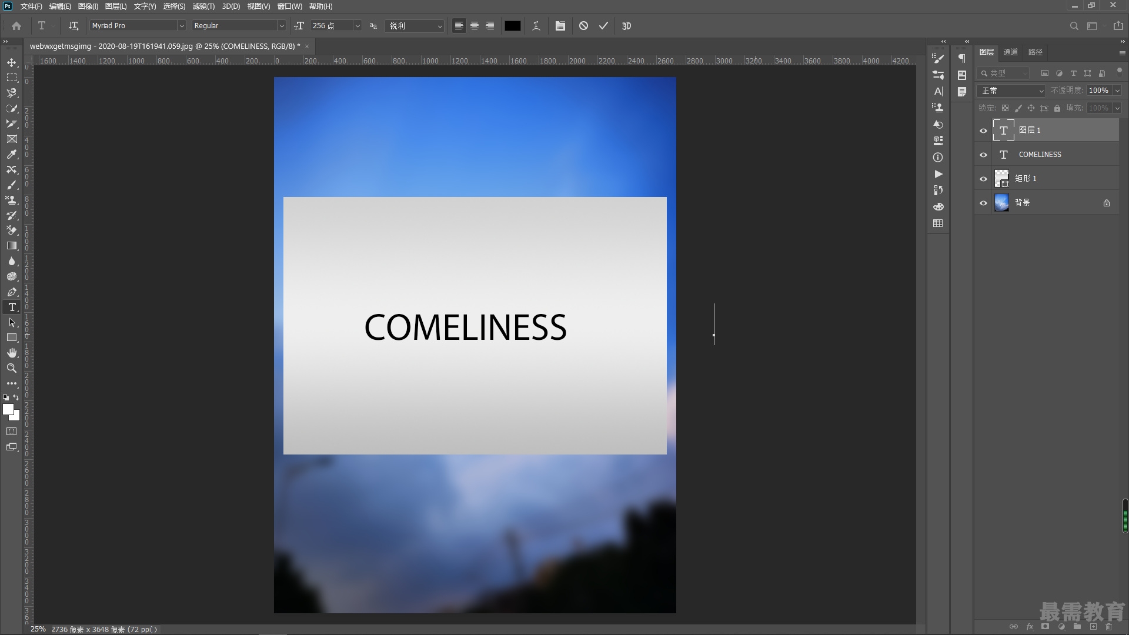Hide the COMELINESS text layer
The height and width of the screenshot is (635, 1129).
[x=983, y=155]
